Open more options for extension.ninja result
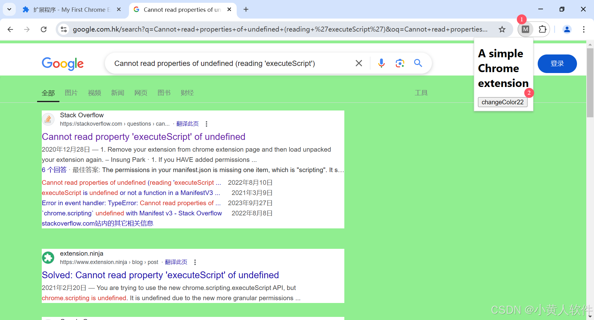The image size is (594, 320). click(195, 262)
